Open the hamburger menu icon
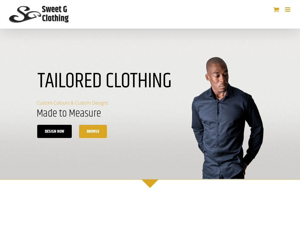Screen dimensions: 300x225 [288, 10]
